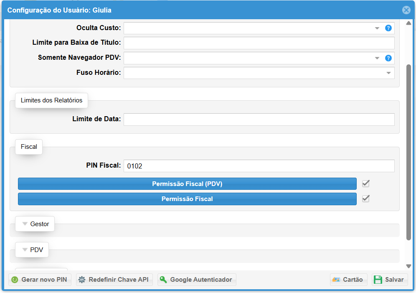Screen dimensions: 416x293
Task: Click the help icon beside Somente Navegador PDV
Action: coord(388,58)
